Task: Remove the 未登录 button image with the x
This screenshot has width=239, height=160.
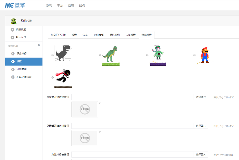Action: pyautogui.click(x=100, y=103)
